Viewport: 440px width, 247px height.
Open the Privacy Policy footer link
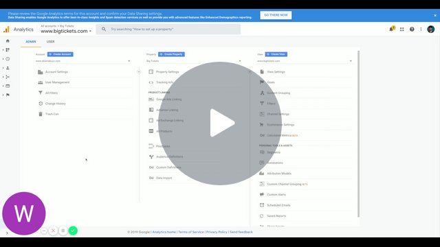tap(217, 232)
